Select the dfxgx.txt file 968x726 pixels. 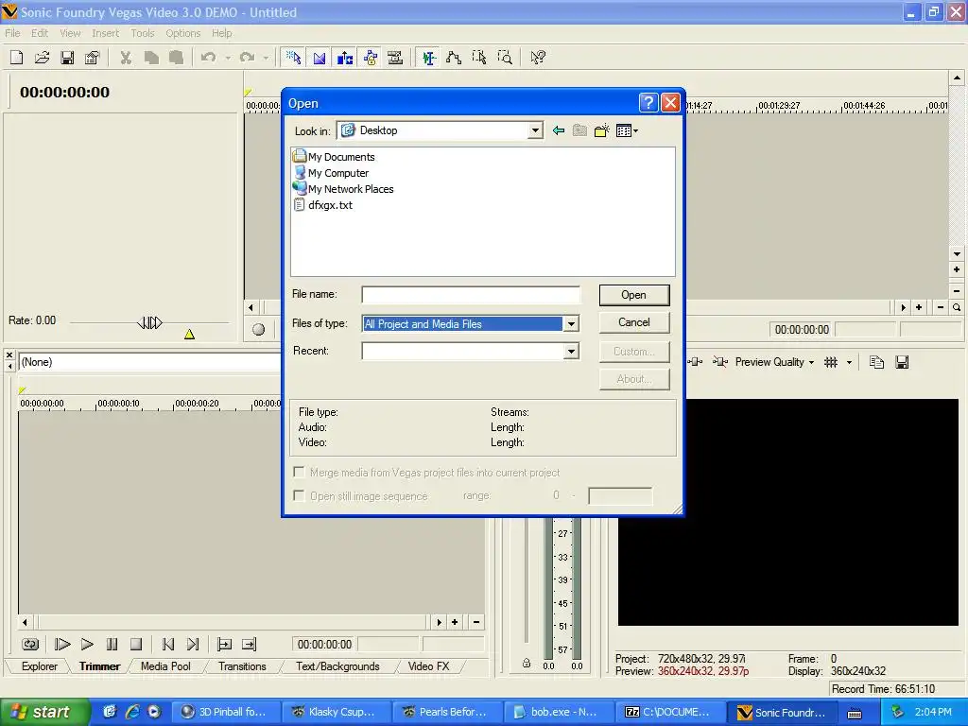[323, 205]
